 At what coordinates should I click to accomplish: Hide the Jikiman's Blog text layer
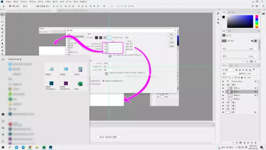[223, 82]
